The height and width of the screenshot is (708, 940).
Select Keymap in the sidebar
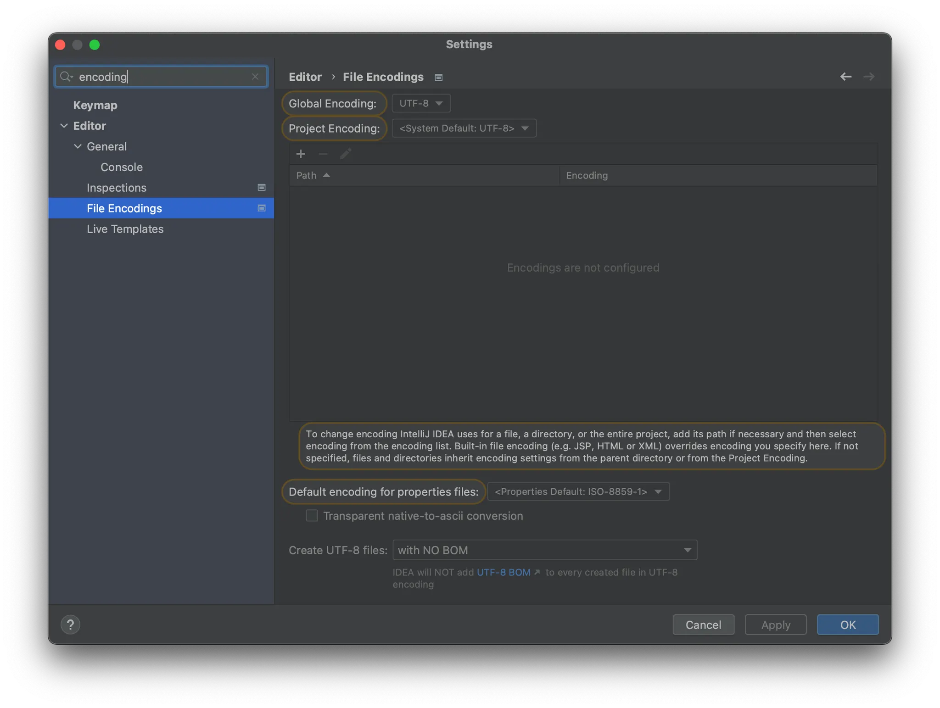pyautogui.click(x=95, y=105)
